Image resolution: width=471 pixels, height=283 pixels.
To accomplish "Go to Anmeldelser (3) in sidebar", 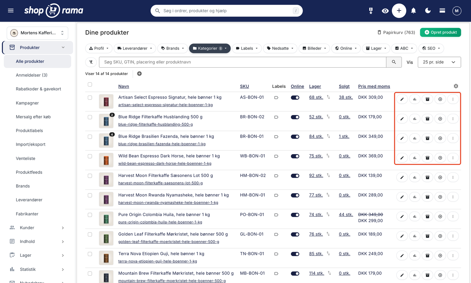I will click(32, 75).
